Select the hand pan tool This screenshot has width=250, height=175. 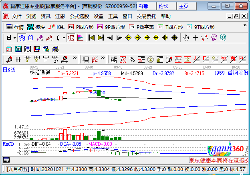[x=186, y=38]
